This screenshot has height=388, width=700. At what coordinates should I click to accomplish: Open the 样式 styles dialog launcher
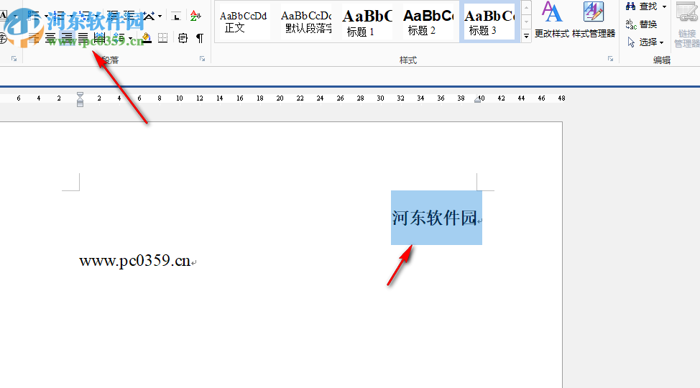610,59
